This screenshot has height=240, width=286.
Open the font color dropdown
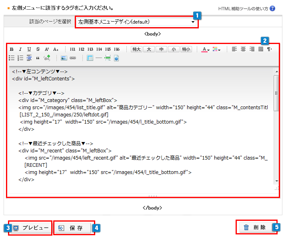coord(206,49)
